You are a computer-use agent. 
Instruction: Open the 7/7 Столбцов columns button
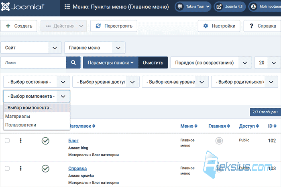click(265, 112)
